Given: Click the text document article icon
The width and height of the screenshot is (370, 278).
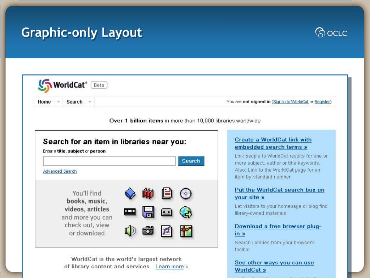Looking at the screenshot, I should coord(167,193).
